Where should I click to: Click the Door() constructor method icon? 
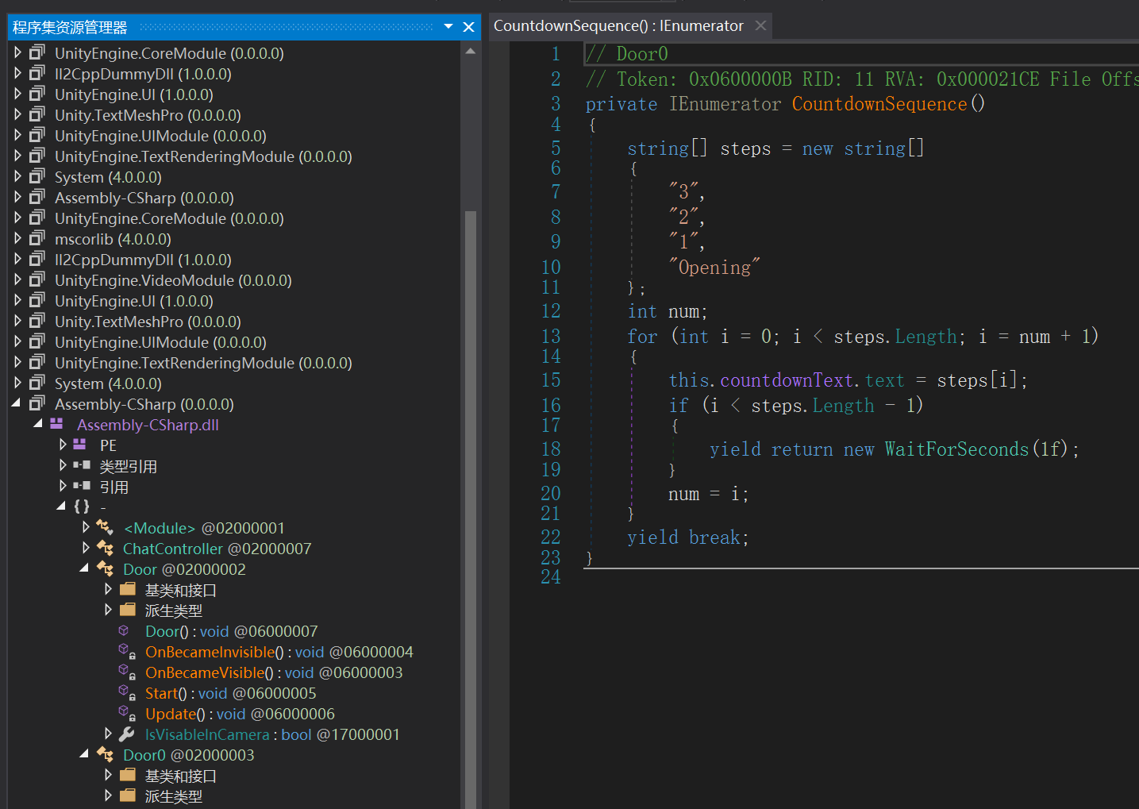[125, 631]
